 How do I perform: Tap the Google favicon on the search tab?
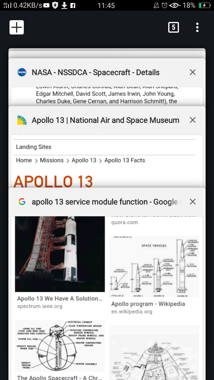(x=22, y=202)
